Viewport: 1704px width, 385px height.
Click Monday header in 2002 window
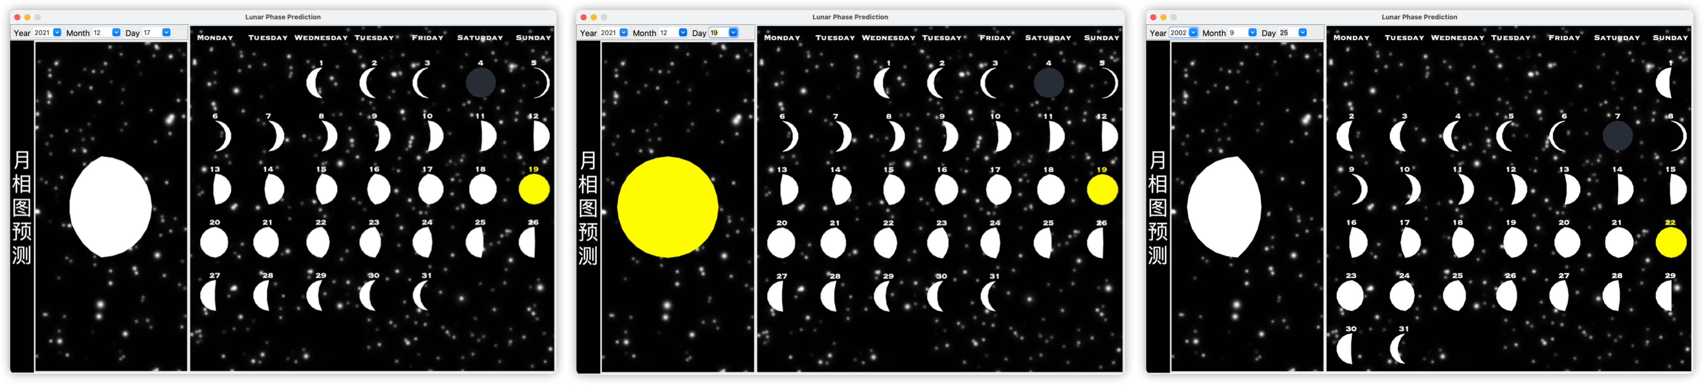pos(1351,38)
